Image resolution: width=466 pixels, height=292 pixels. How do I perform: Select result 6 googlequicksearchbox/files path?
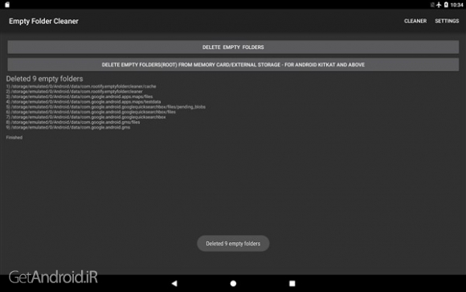point(91,112)
